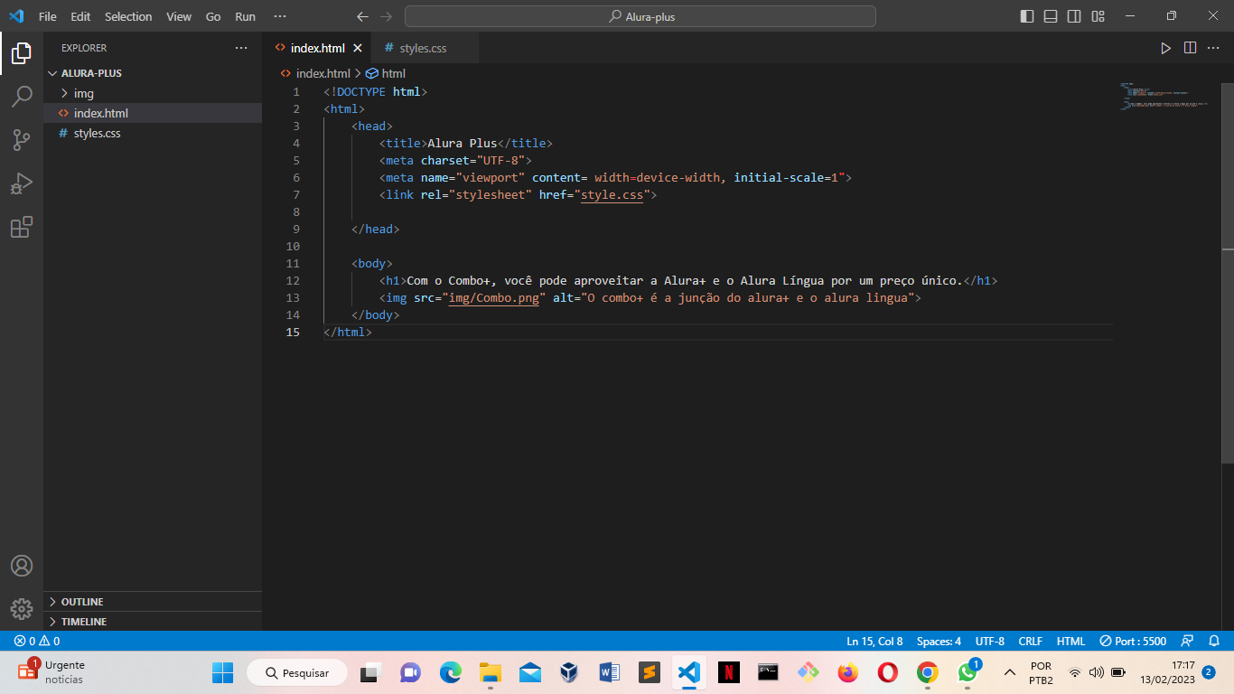The width and height of the screenshot is (1234, 694).
Task: Click the html breadcrumb symbol
Action: point(386,73)
